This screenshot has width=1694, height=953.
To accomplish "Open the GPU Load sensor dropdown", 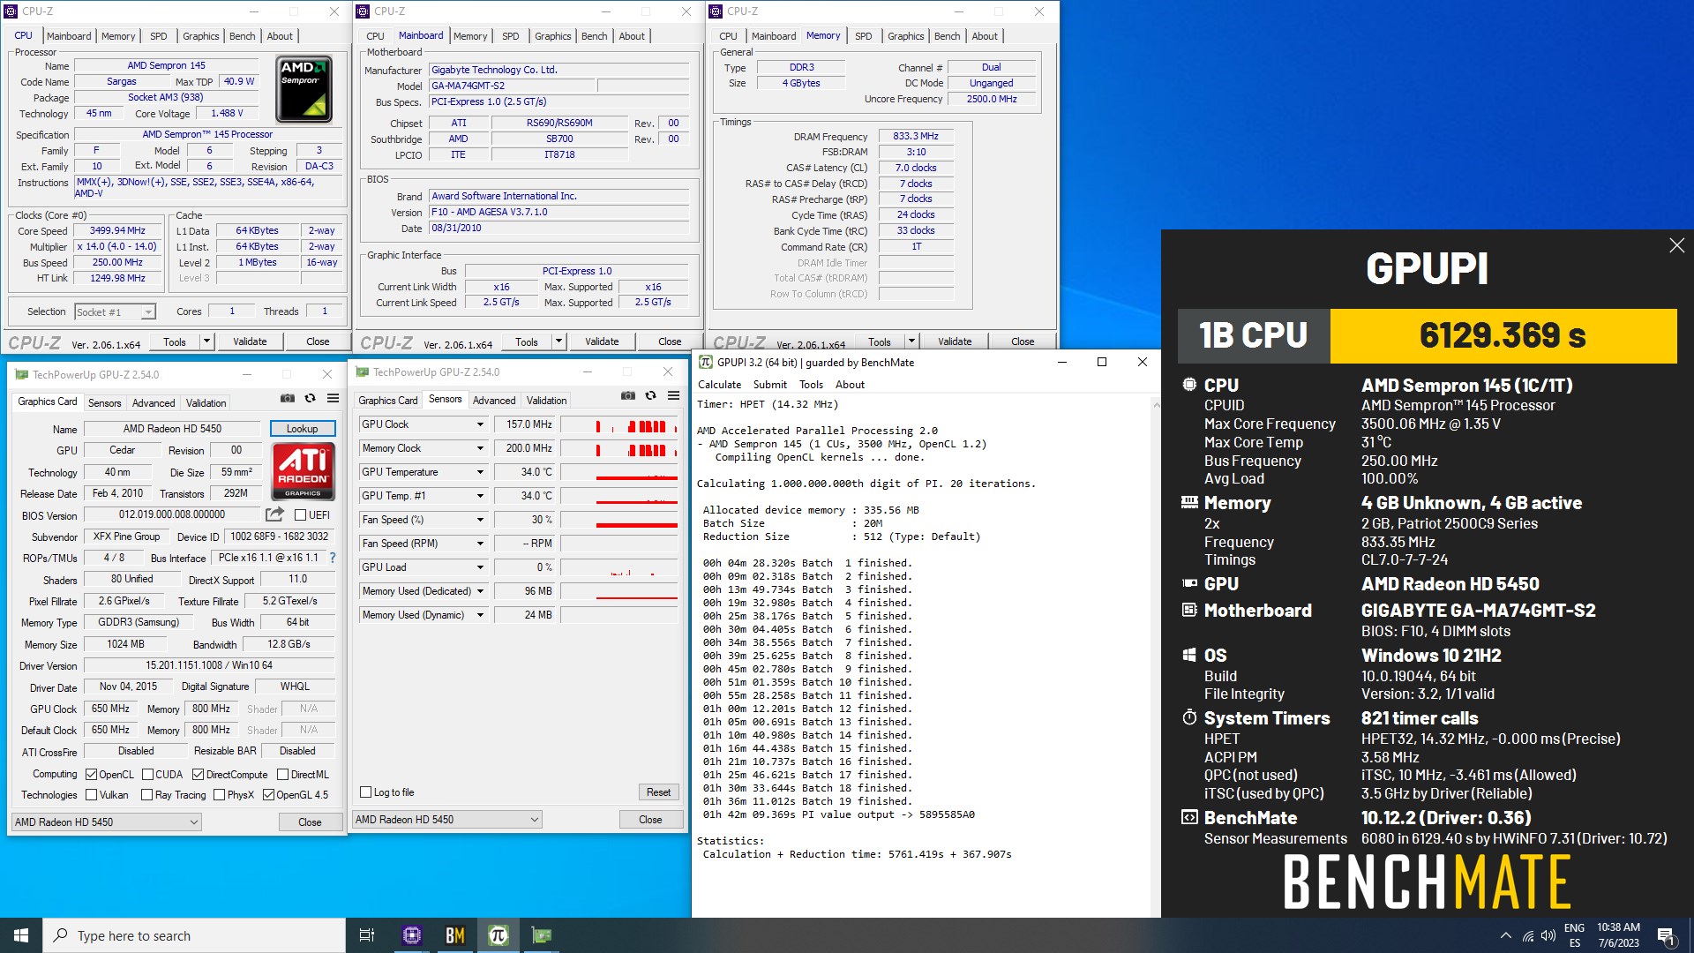I will (480, 567).
